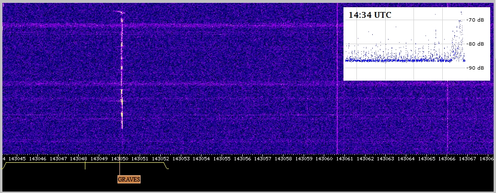Click the 143057 frequency scale label
The image size is (496, 193).
(x=263, y=158)
